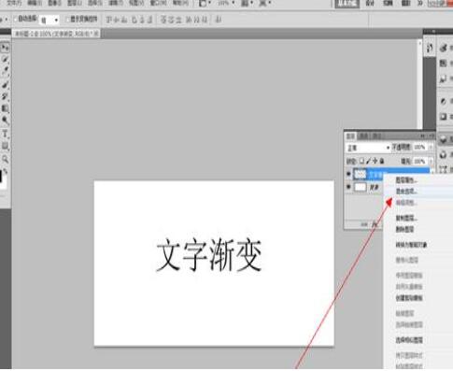The image size is (453, 371).
Task: Click the swap foreground/background colors arrow
Action: [6, 172]
